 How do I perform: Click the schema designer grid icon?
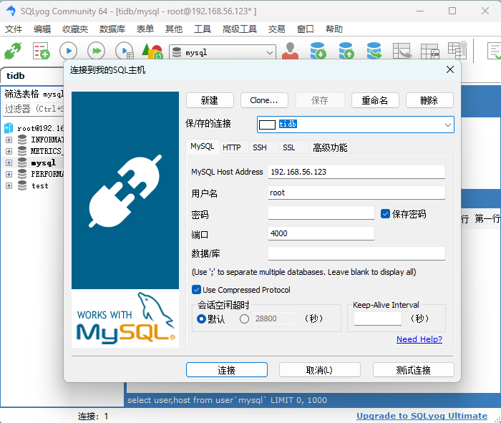[x=429, y=52]
